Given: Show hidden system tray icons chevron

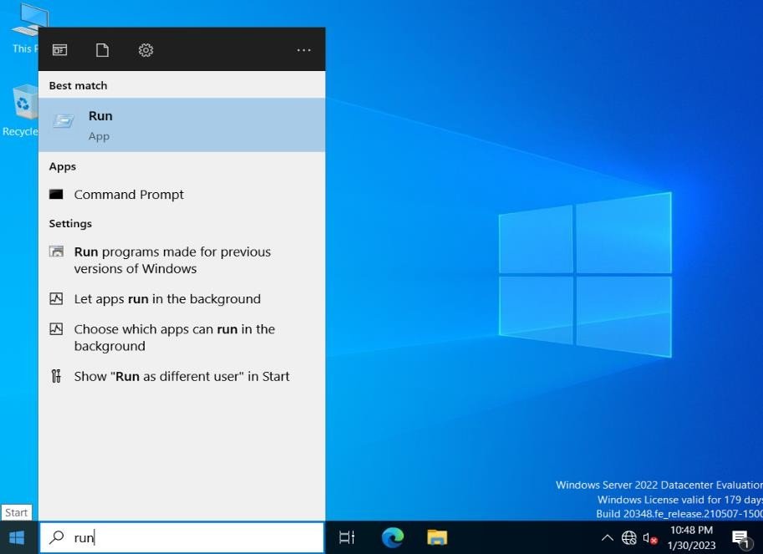Looking at the screenshot, I should click(x=608, y=537).
